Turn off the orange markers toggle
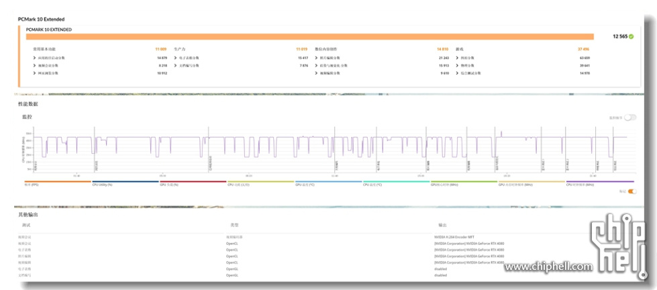This screenshot has height=290, width=657. tap(632, 191)
